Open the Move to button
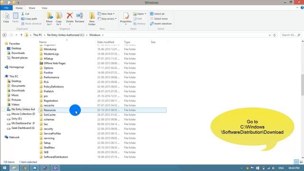The height and width of the screenshot is (171, 304). (x=49, y=19)
